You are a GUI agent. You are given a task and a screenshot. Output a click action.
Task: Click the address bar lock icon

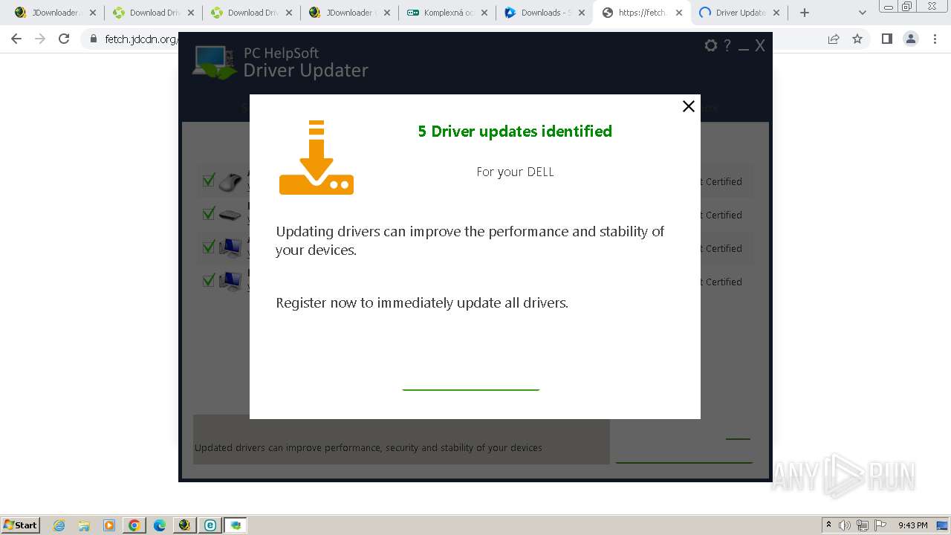[94, 39]
